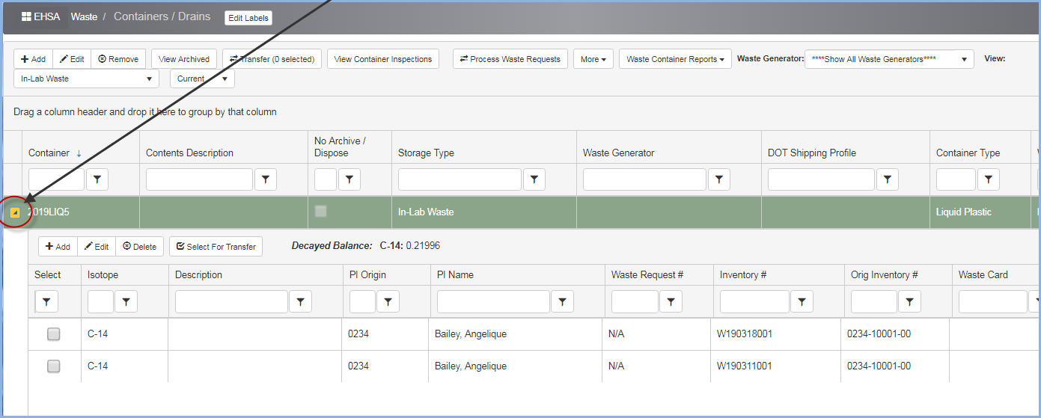Click the Container filter input

pos(57,179)
